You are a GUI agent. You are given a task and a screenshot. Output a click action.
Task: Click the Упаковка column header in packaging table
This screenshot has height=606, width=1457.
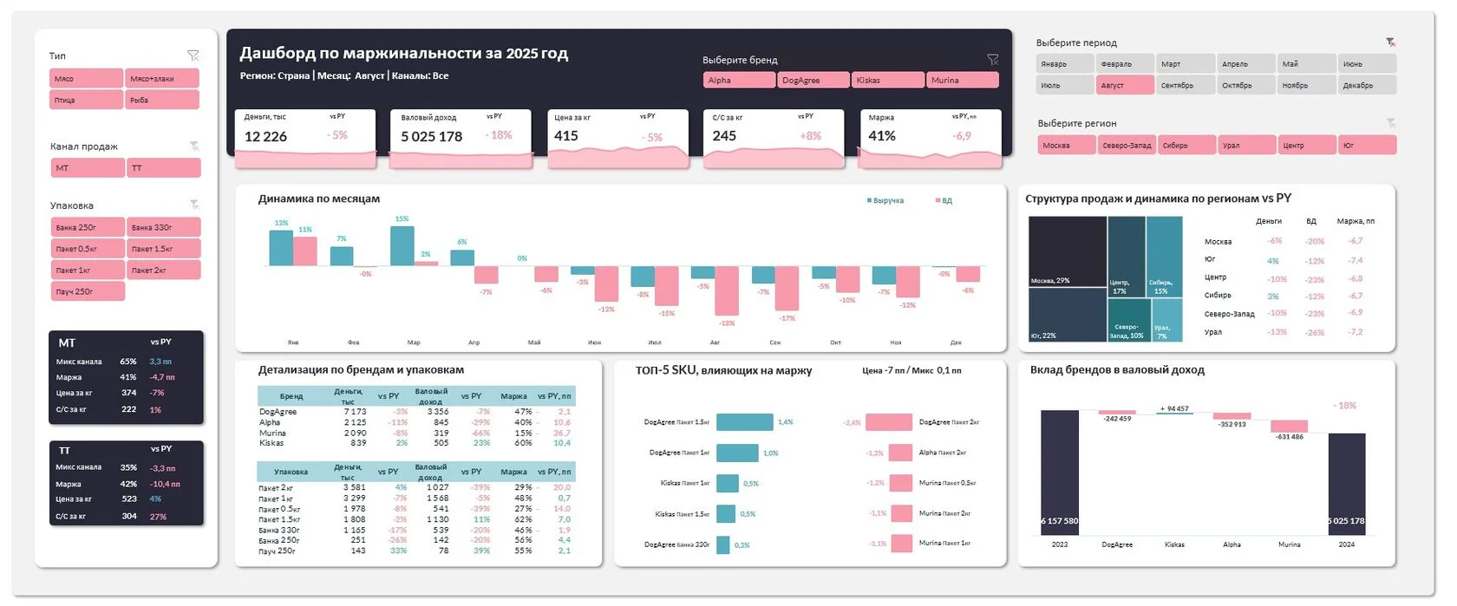point(291,472)
